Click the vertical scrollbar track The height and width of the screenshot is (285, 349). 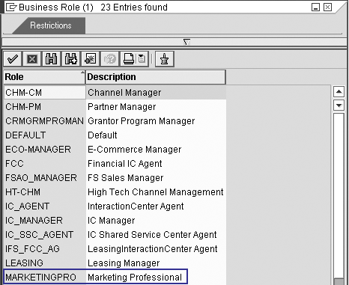point(339,194)
